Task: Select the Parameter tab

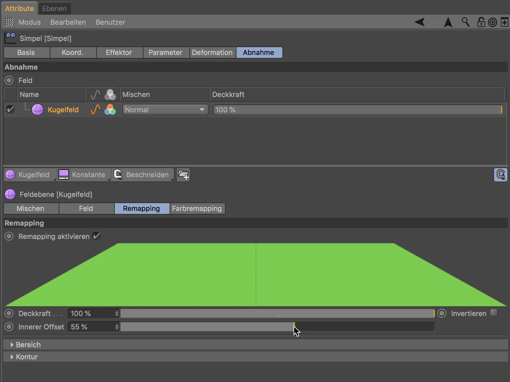Action: pyautogui.click(x=166, y=53)
